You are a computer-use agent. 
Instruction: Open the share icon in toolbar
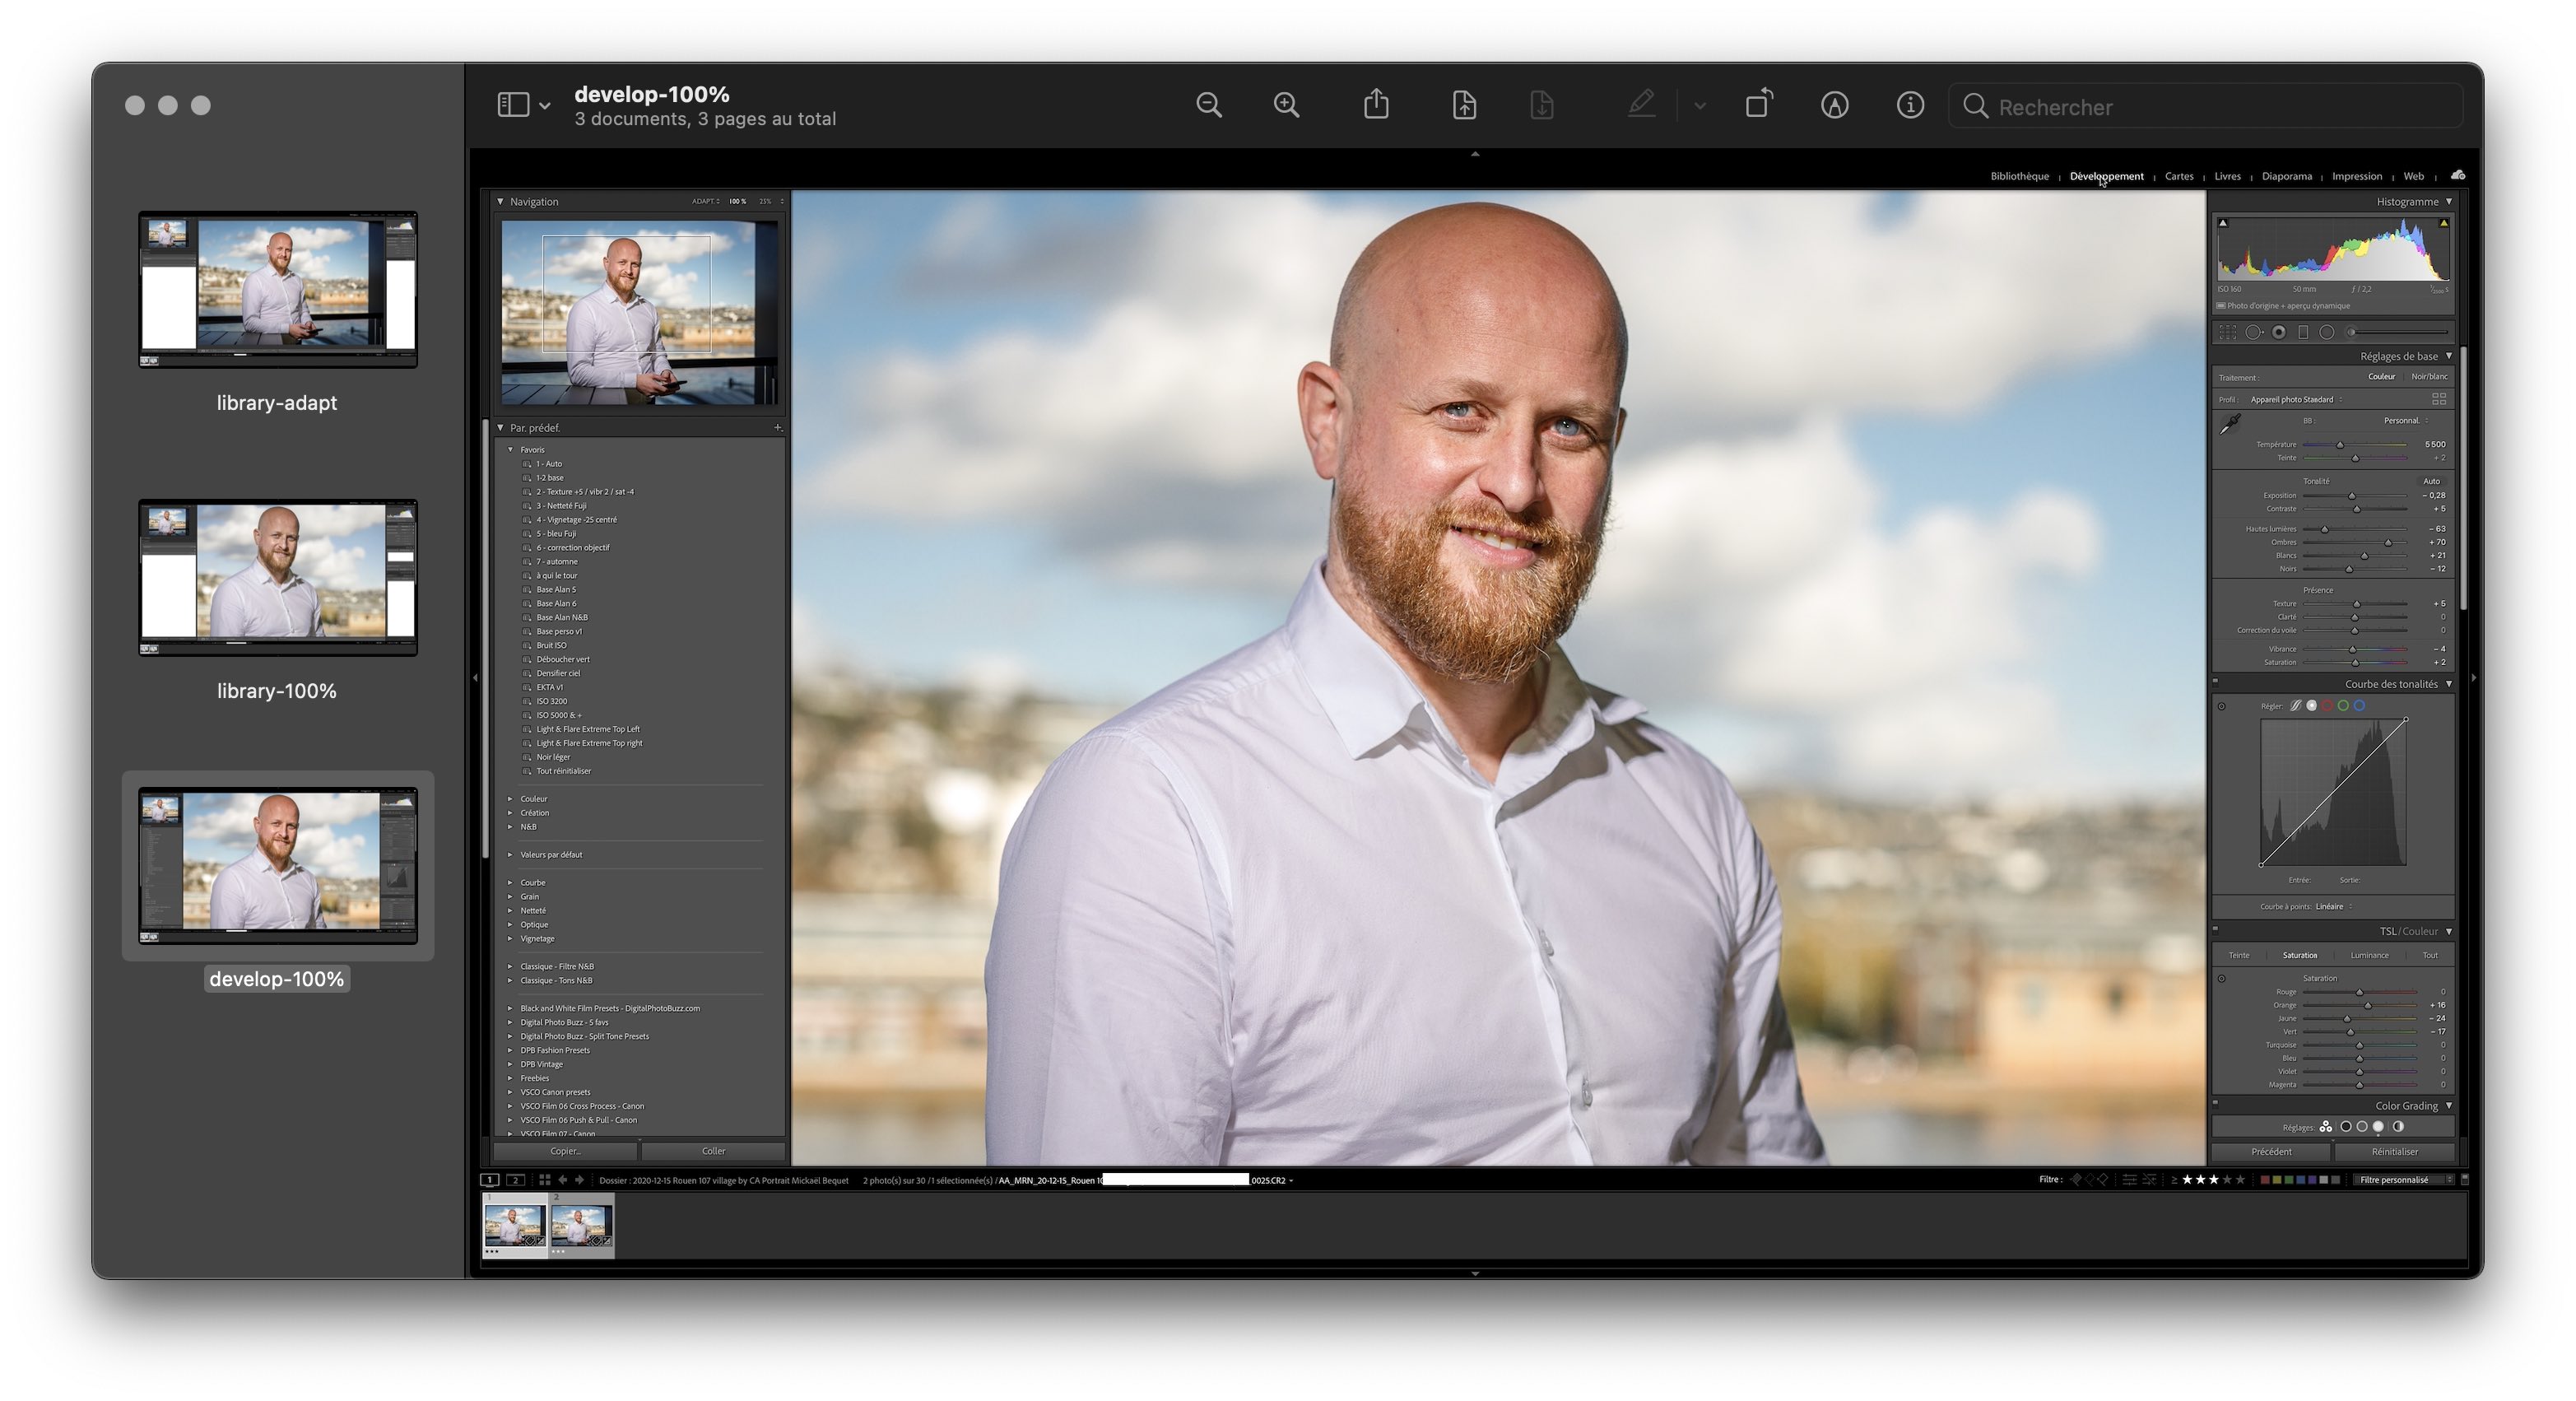(1376, 104)
